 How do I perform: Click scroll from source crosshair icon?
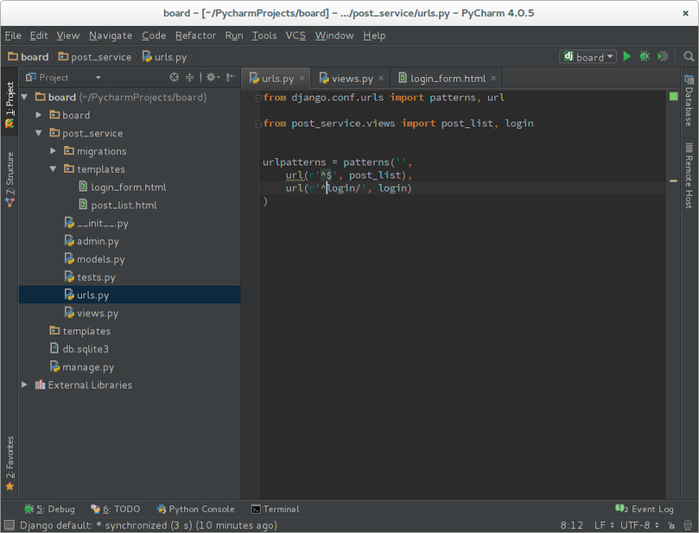point(175,77)
